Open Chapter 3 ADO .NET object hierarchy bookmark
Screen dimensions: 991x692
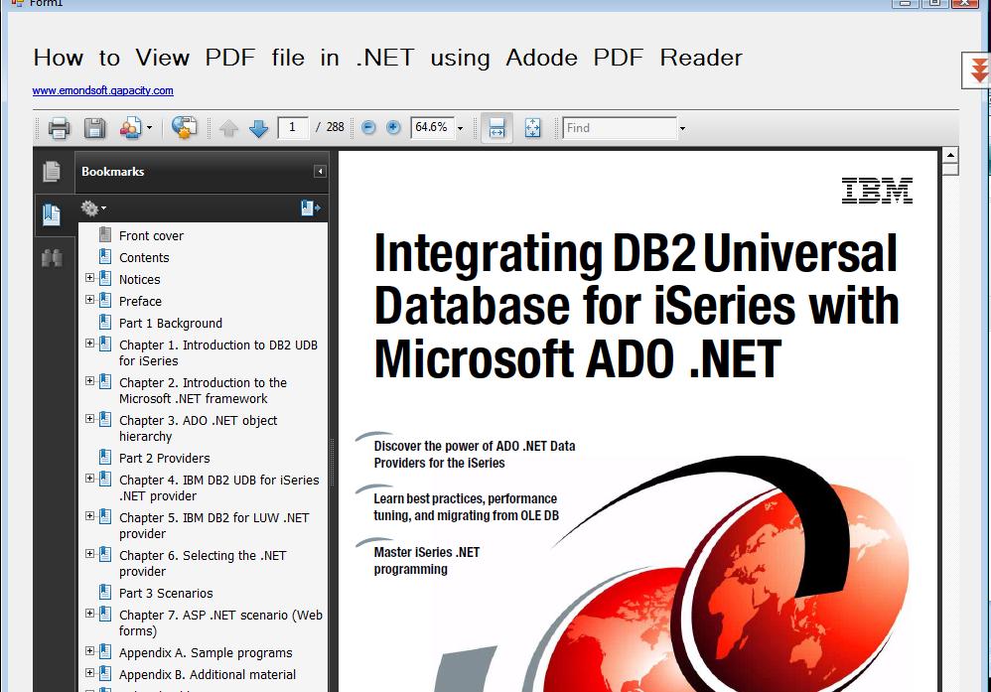click(x=198, y=429)
